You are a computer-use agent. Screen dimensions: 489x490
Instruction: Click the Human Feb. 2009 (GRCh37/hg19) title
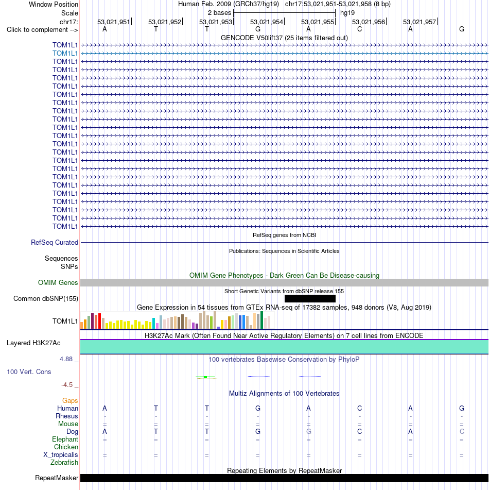[x=228, y=4]
